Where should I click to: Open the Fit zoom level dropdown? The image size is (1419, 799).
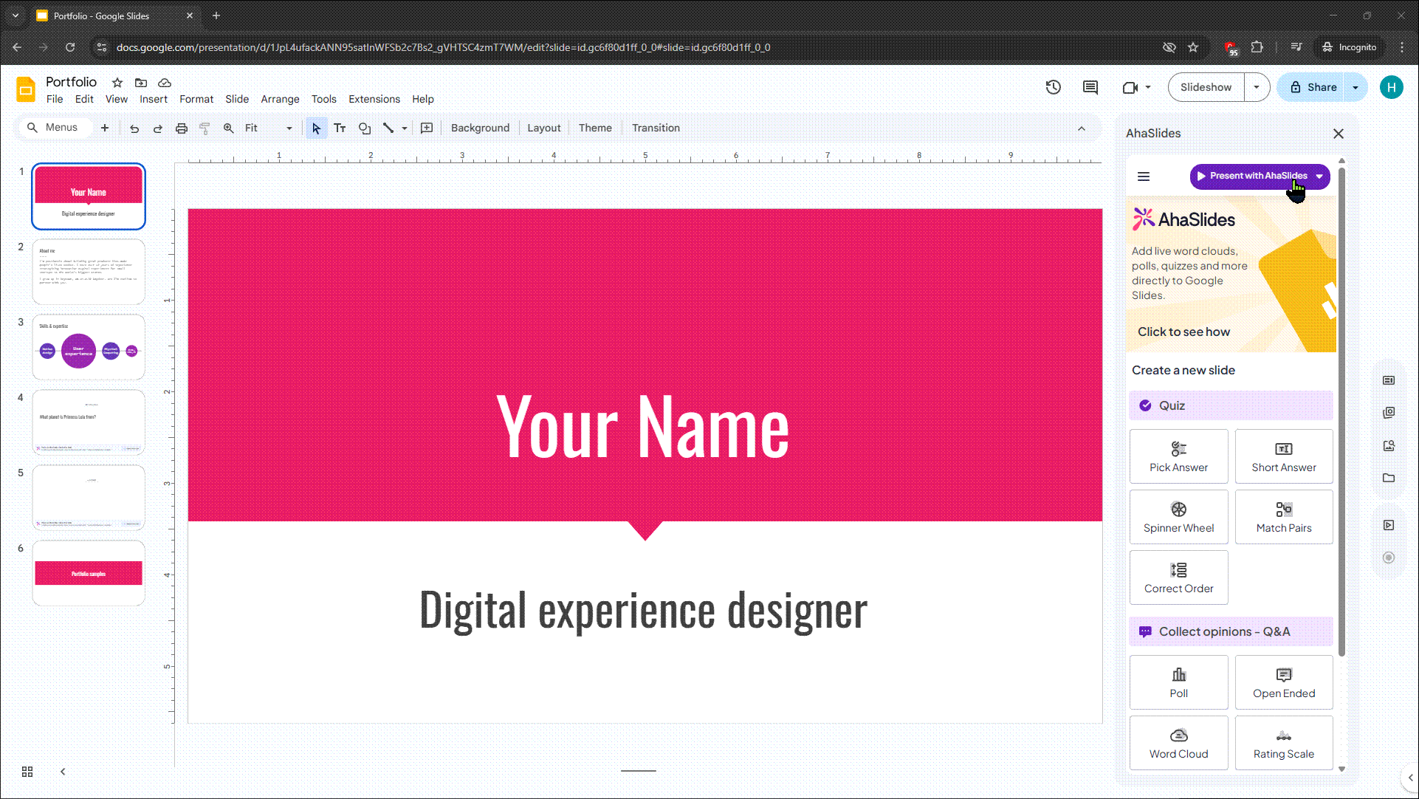tap(268, 128)
